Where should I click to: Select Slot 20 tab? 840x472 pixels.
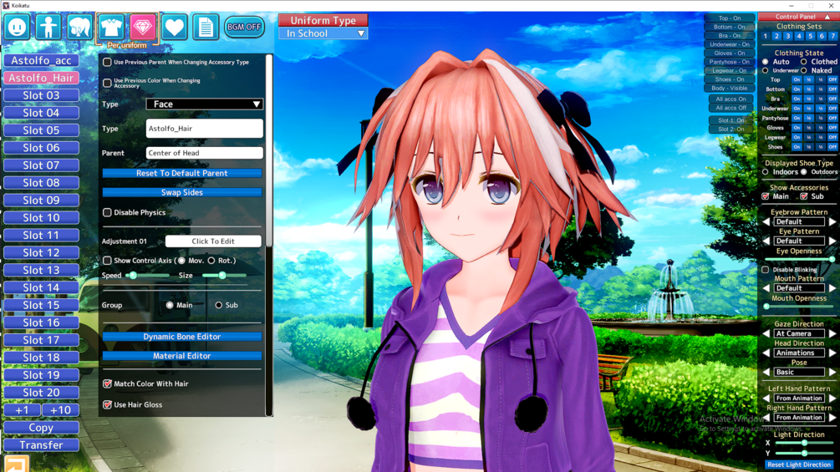click(x=41, y=393)
